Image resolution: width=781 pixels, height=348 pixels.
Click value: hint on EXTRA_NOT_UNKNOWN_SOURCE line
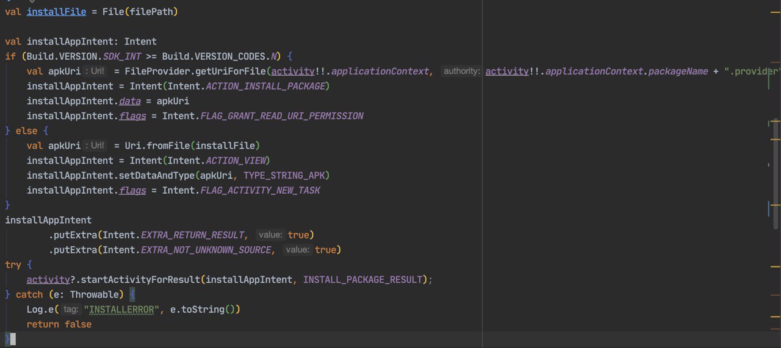pyautogui.click(x=297, y=250)
